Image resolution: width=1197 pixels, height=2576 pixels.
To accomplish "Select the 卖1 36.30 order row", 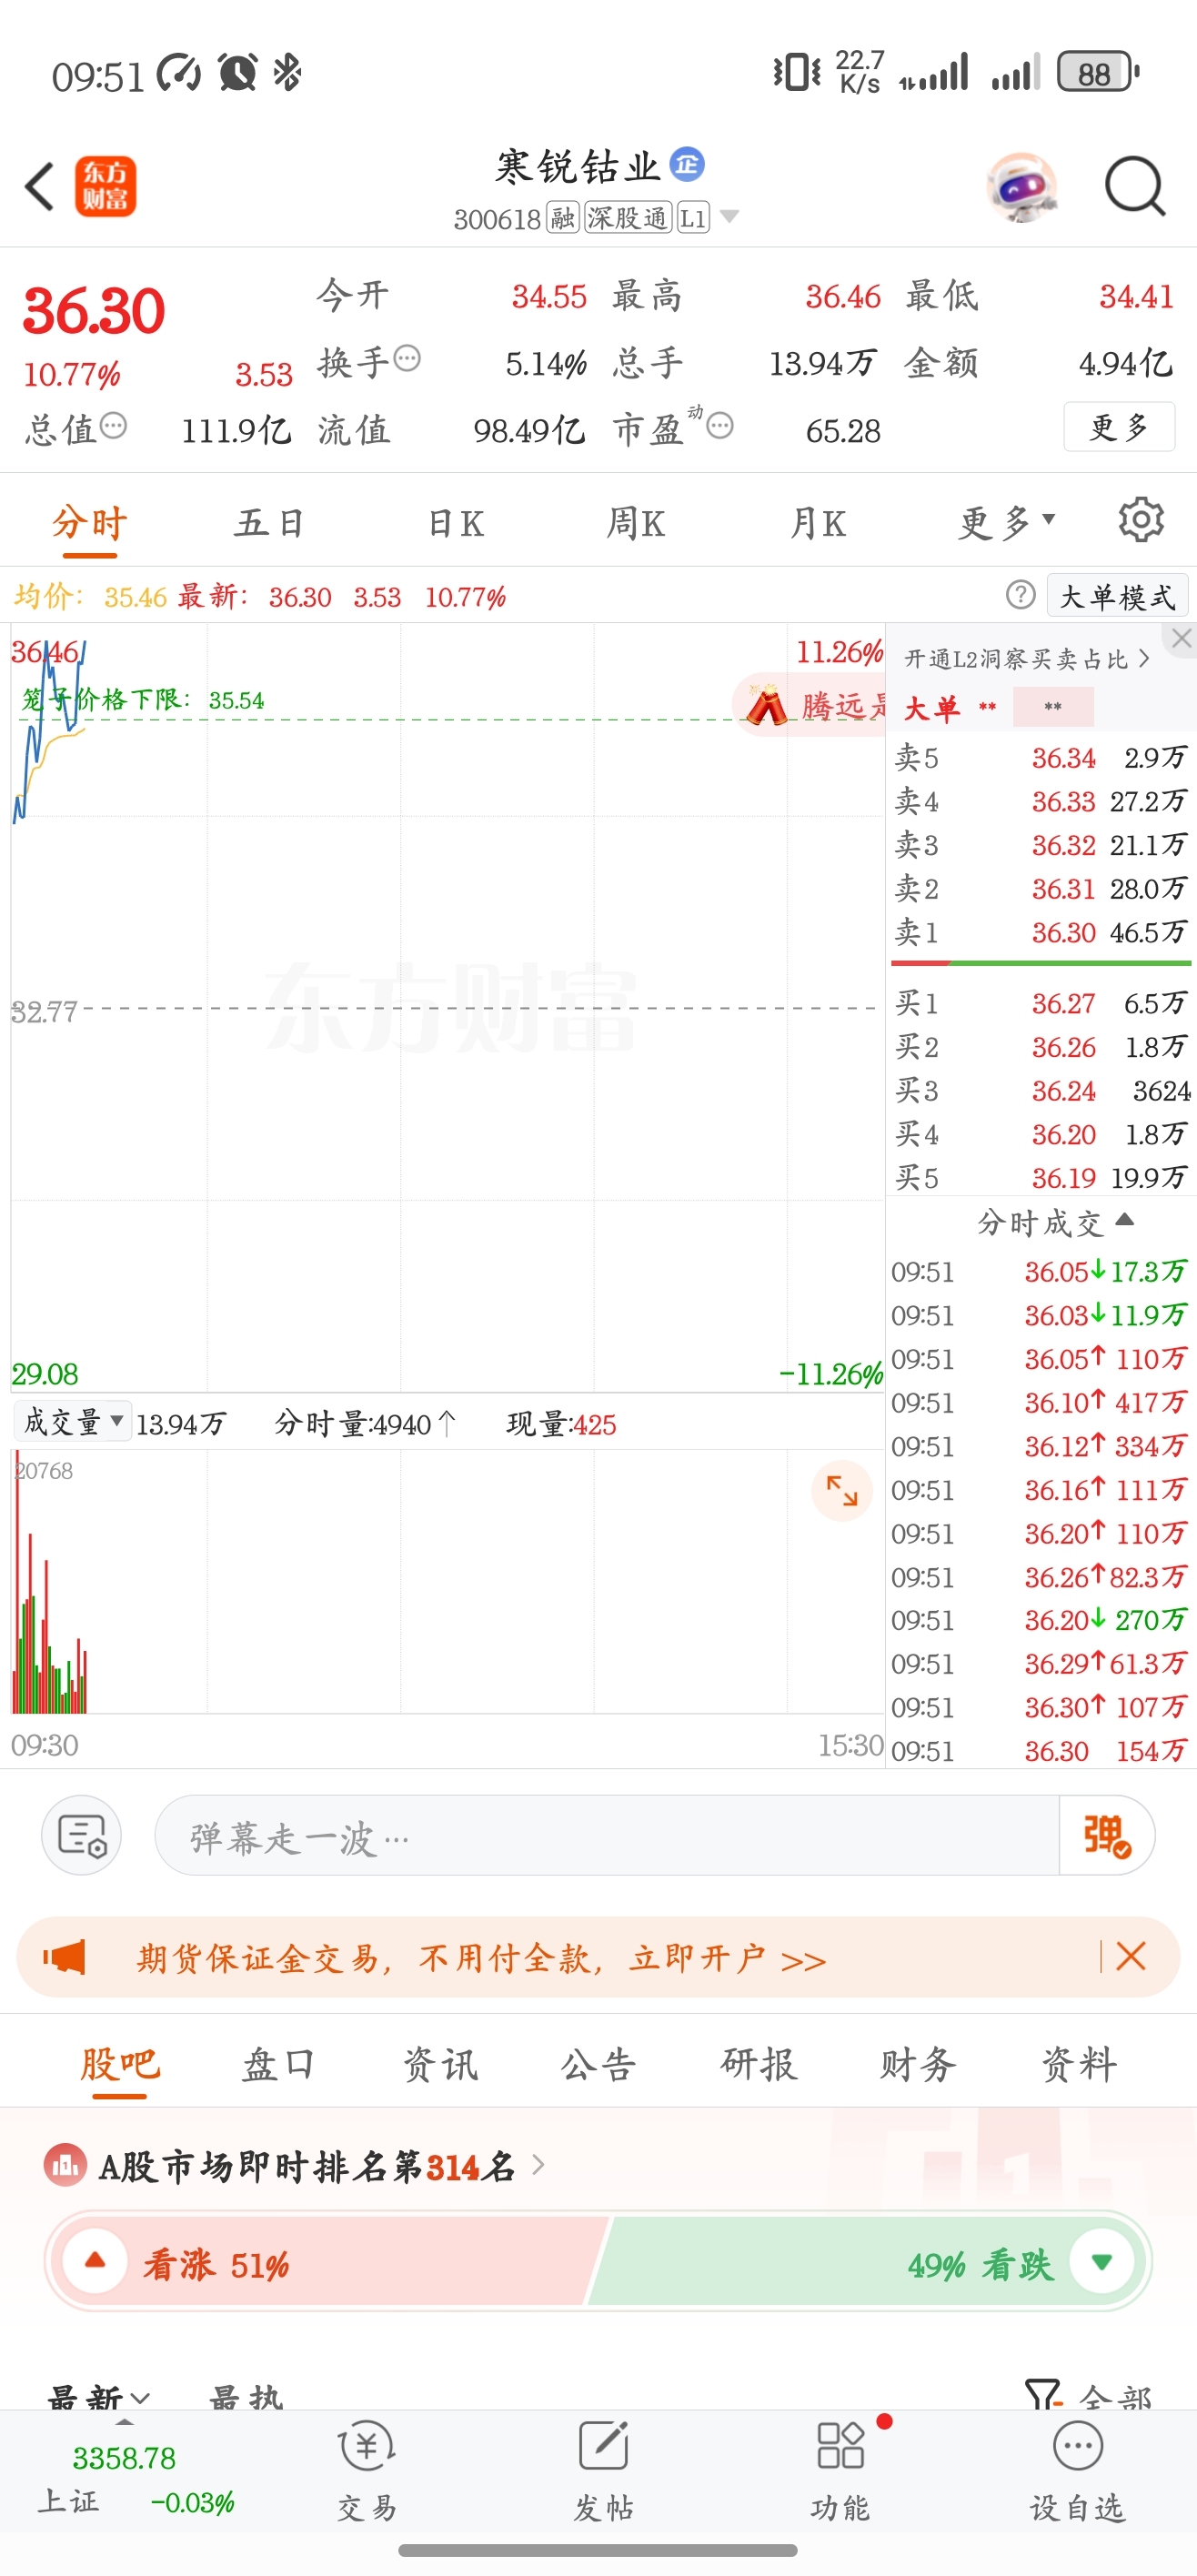I will (1040, 932).
